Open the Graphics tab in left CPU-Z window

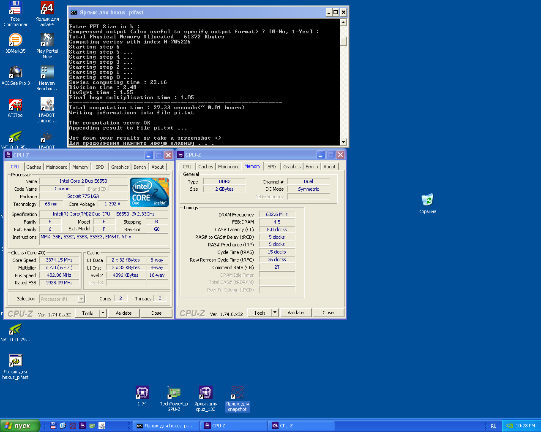pyautogui.click(x=120, y=167)
